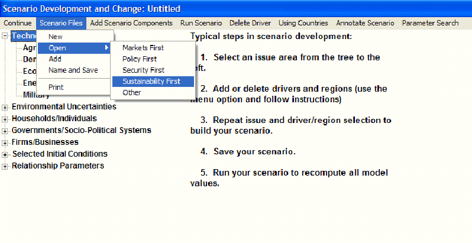Click Annotate Scenario menu item
472x243 pixels.
tap(364, 23)
